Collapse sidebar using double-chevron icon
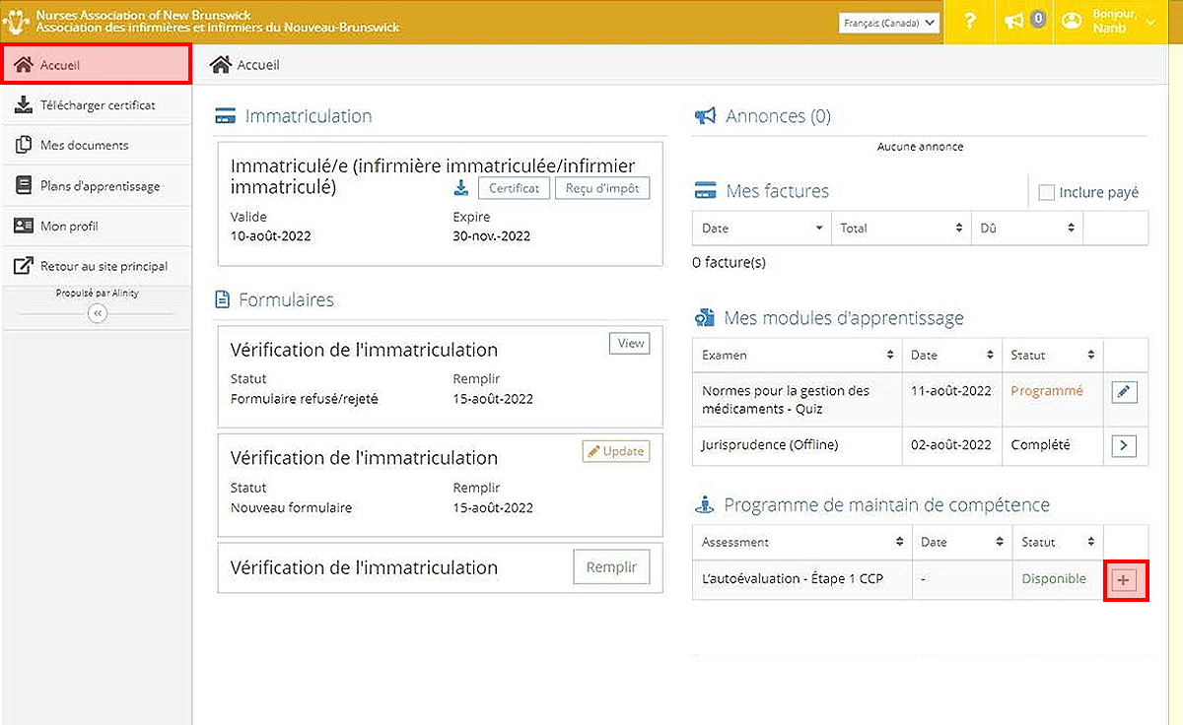The image size is (1183, 725). coord(97,313)
